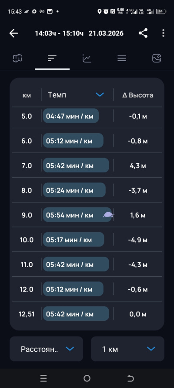
Task: Tap the back arrow icon
Action: (14, 33)
